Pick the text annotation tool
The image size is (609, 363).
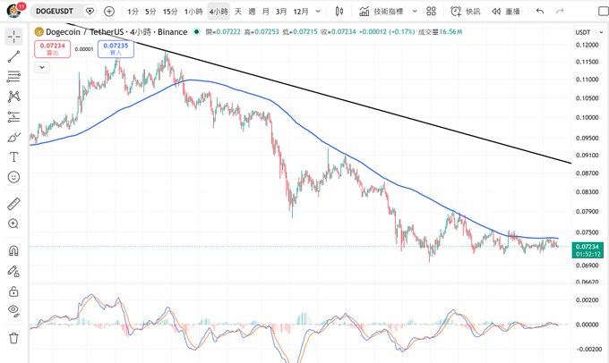[14, 157]
